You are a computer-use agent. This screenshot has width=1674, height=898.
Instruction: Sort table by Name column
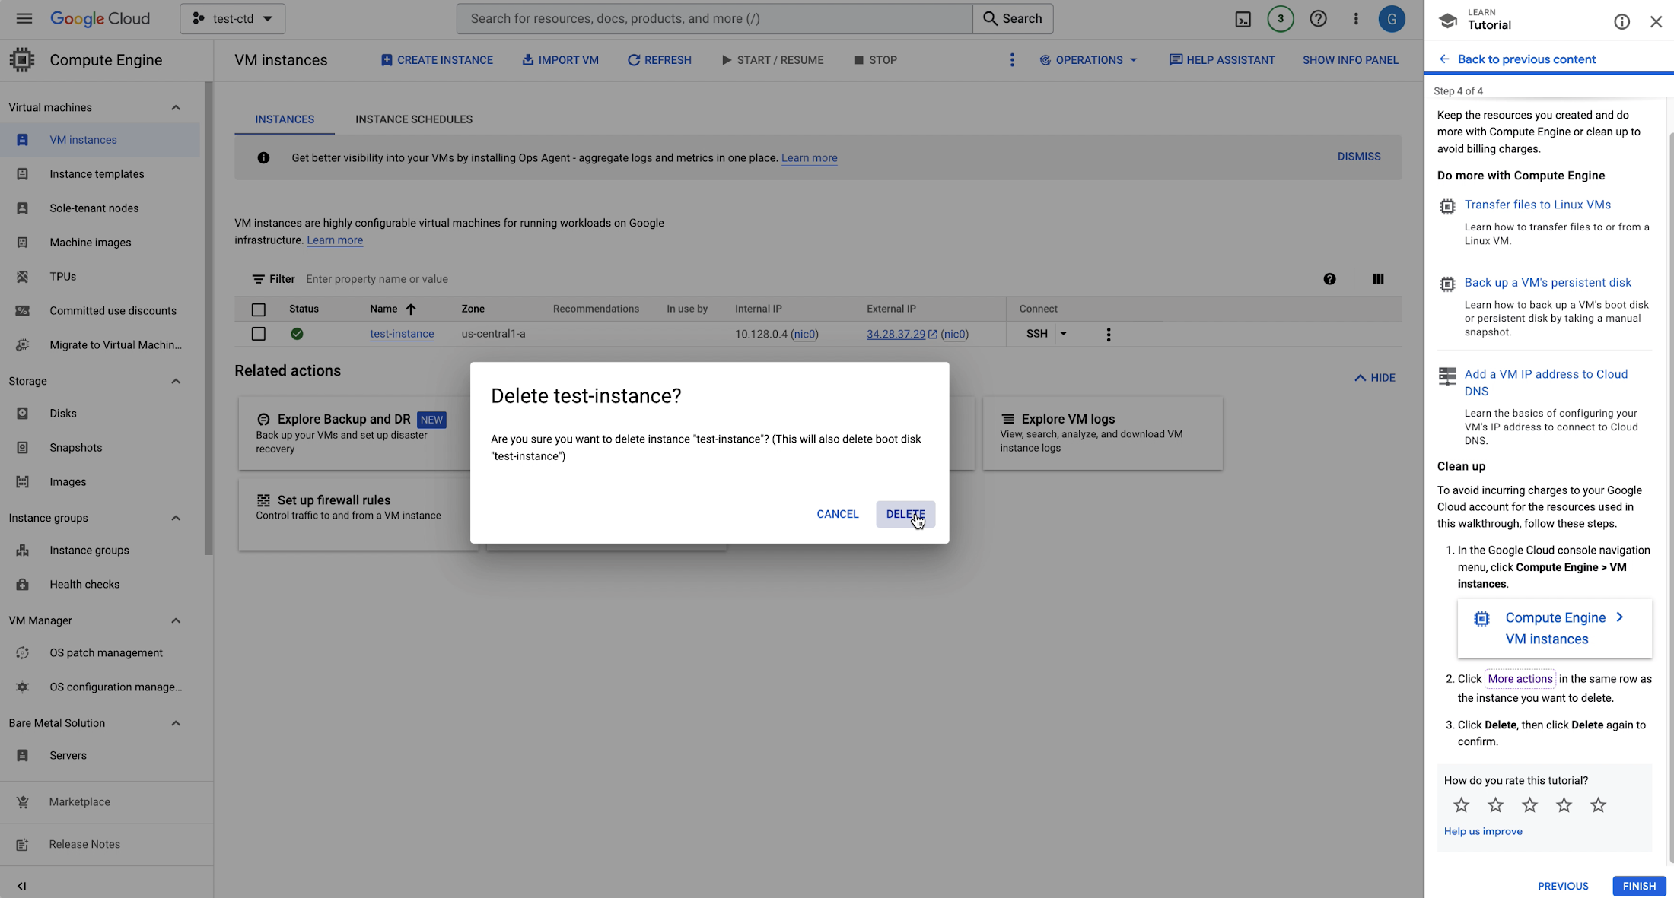(393, 309)
